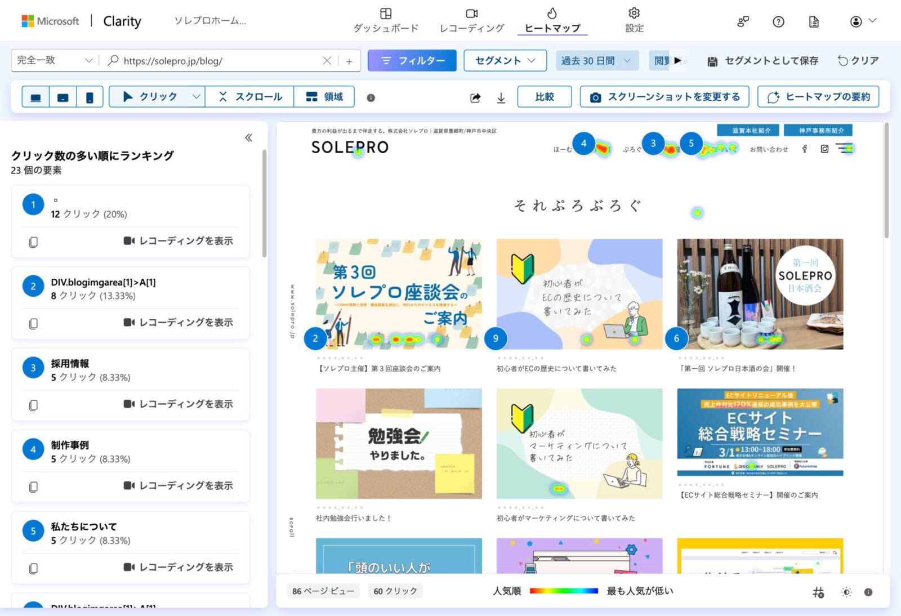
Task: Switch to mobile device view
Action: coord(90,97)
